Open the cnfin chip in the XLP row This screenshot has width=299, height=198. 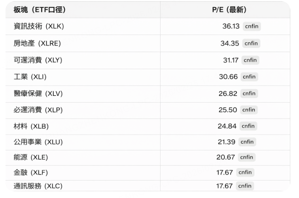click(249, 110)
